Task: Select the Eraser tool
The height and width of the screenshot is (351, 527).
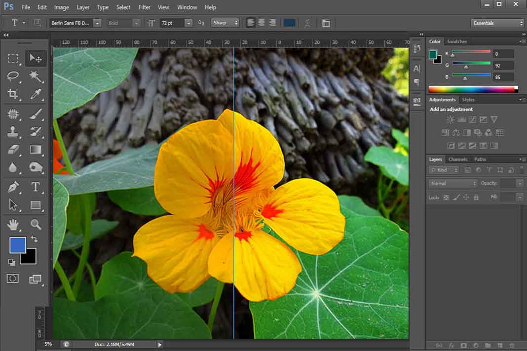Action: [x=13, y=150]
